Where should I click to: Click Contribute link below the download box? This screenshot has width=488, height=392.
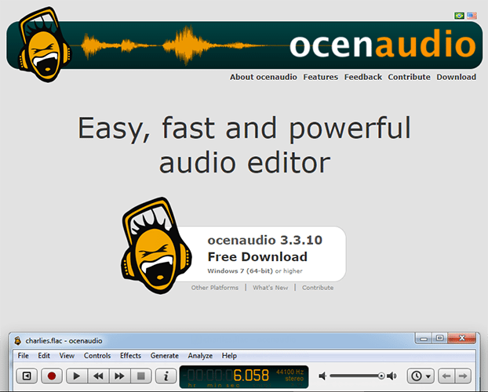click(318, 288)
